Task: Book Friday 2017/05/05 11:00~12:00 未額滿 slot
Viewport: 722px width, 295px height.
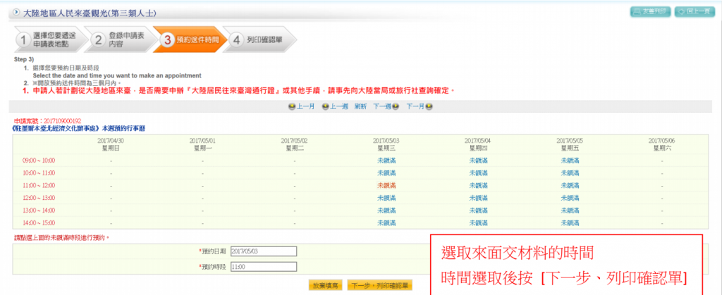Action: point(570,186)
